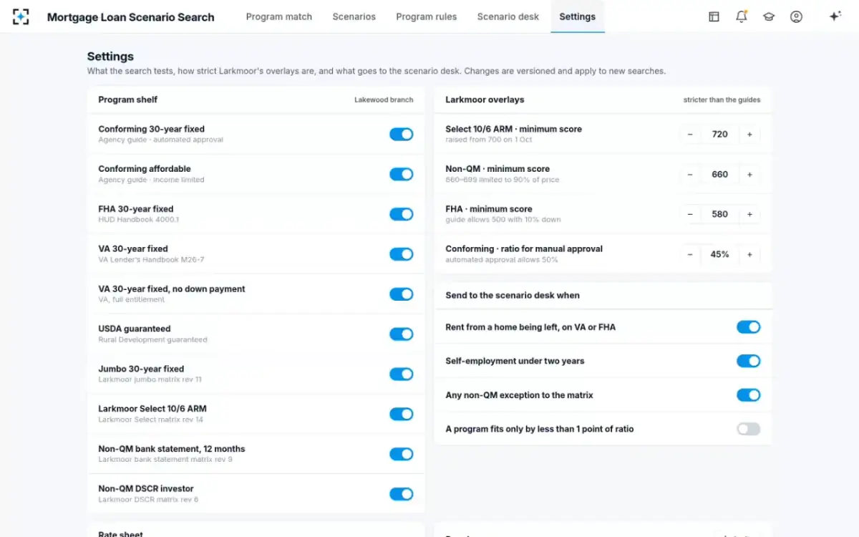Click the 660 minimum score field

(719, 175)
